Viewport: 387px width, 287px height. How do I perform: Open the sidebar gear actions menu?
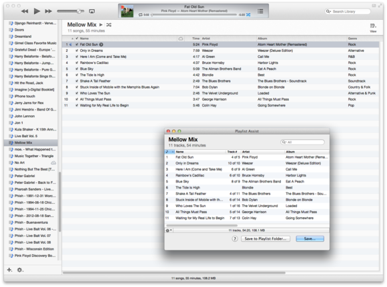pyautogui.click(x=20, y=270)
